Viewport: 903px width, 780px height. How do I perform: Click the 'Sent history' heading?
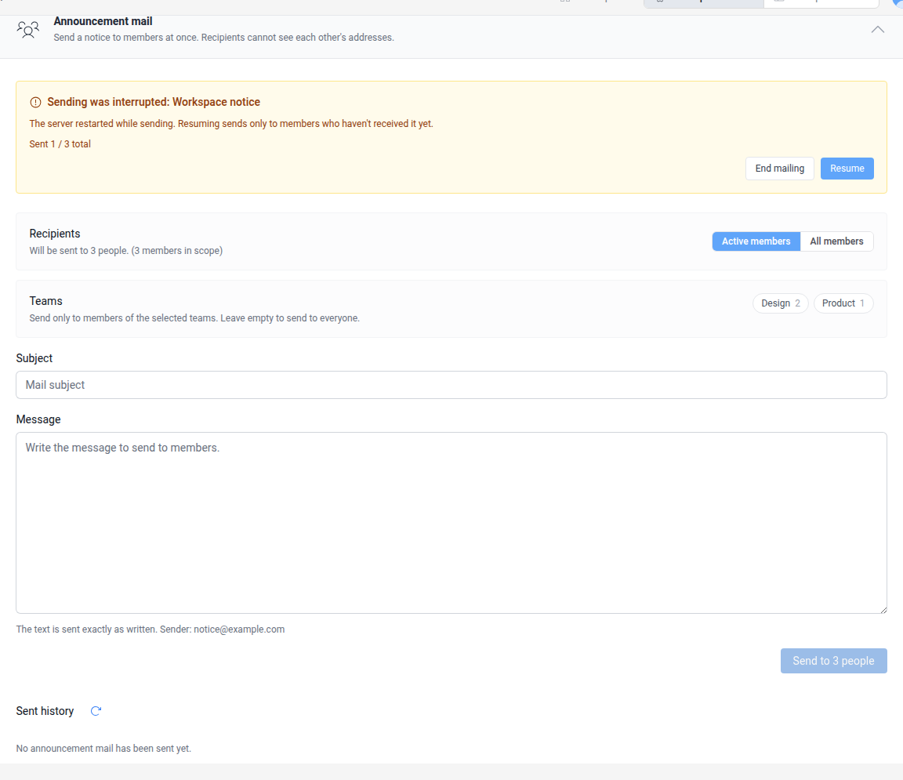45,711
